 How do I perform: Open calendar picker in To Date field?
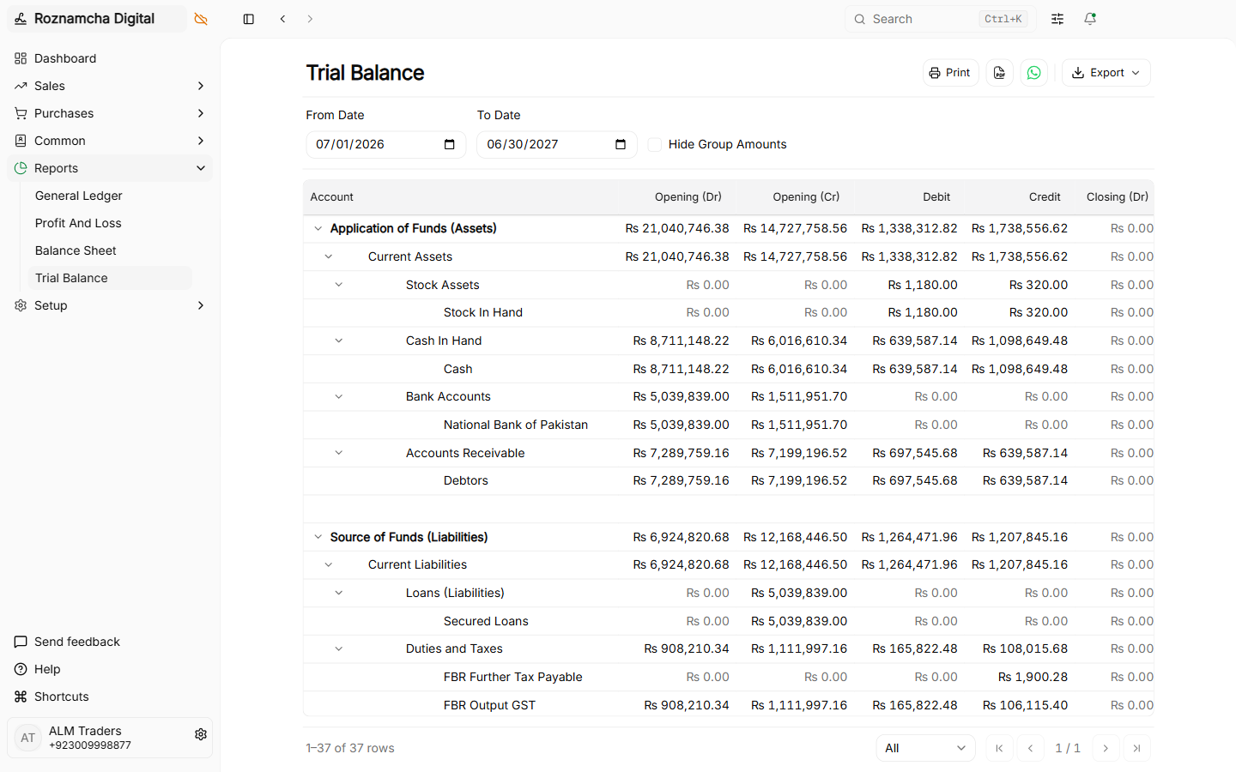click(x=621, y=144)
